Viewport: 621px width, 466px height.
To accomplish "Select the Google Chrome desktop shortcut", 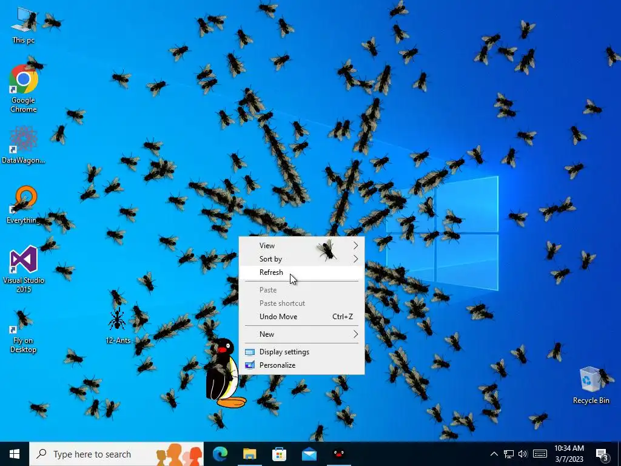I will (x=24, y=89).
